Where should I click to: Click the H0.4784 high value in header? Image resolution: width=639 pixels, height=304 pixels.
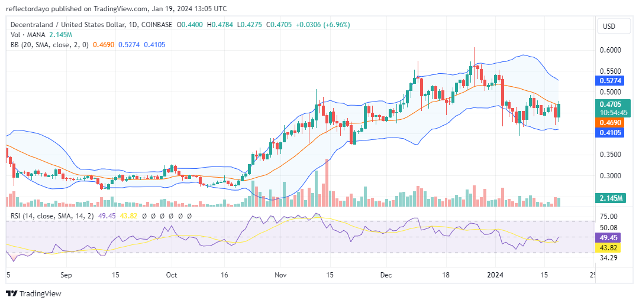[x=220, y=25]
